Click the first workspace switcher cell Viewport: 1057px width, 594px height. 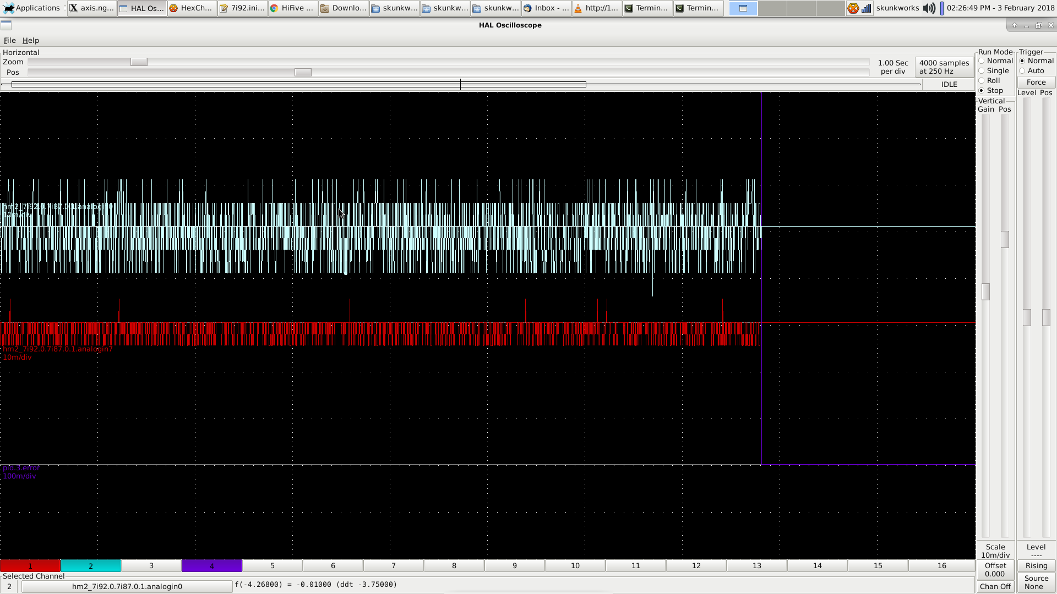coord(743,8)
